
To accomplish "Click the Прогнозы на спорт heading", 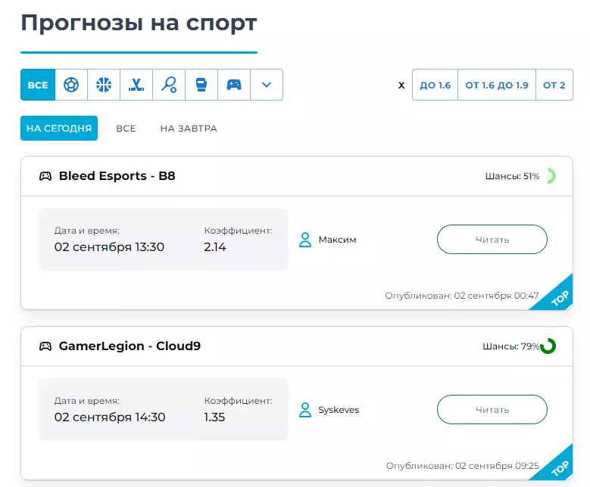I will [139, 23].
